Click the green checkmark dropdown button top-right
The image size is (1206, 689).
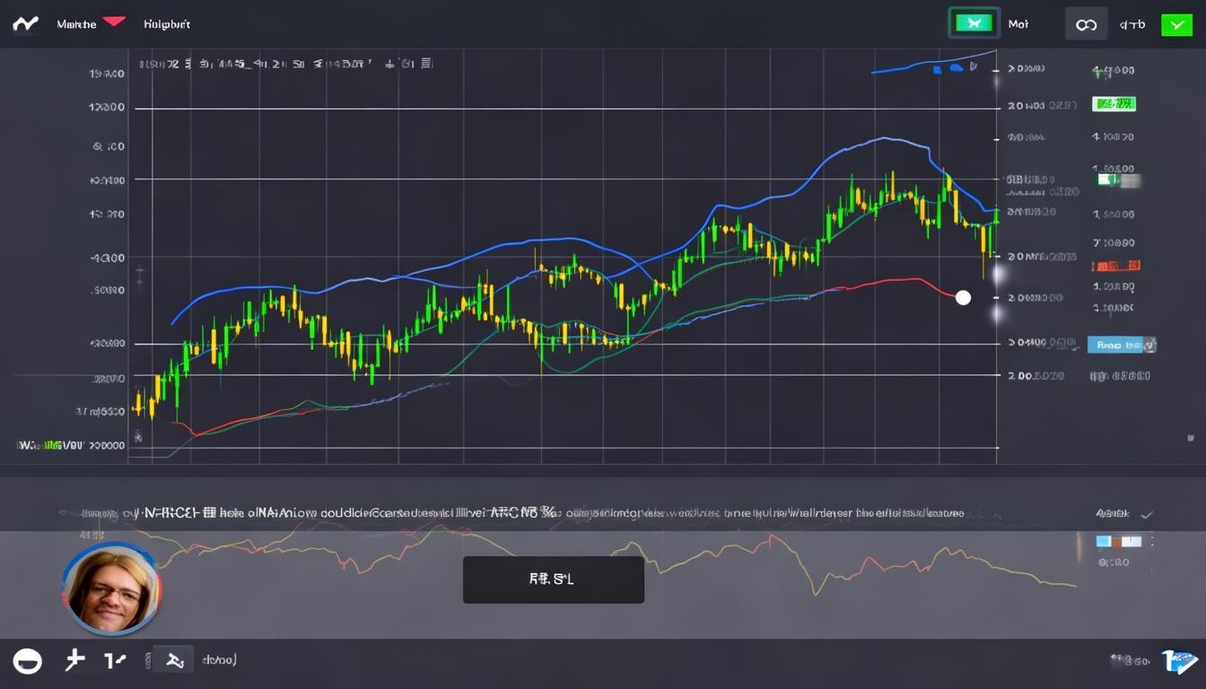(1176, 25)
